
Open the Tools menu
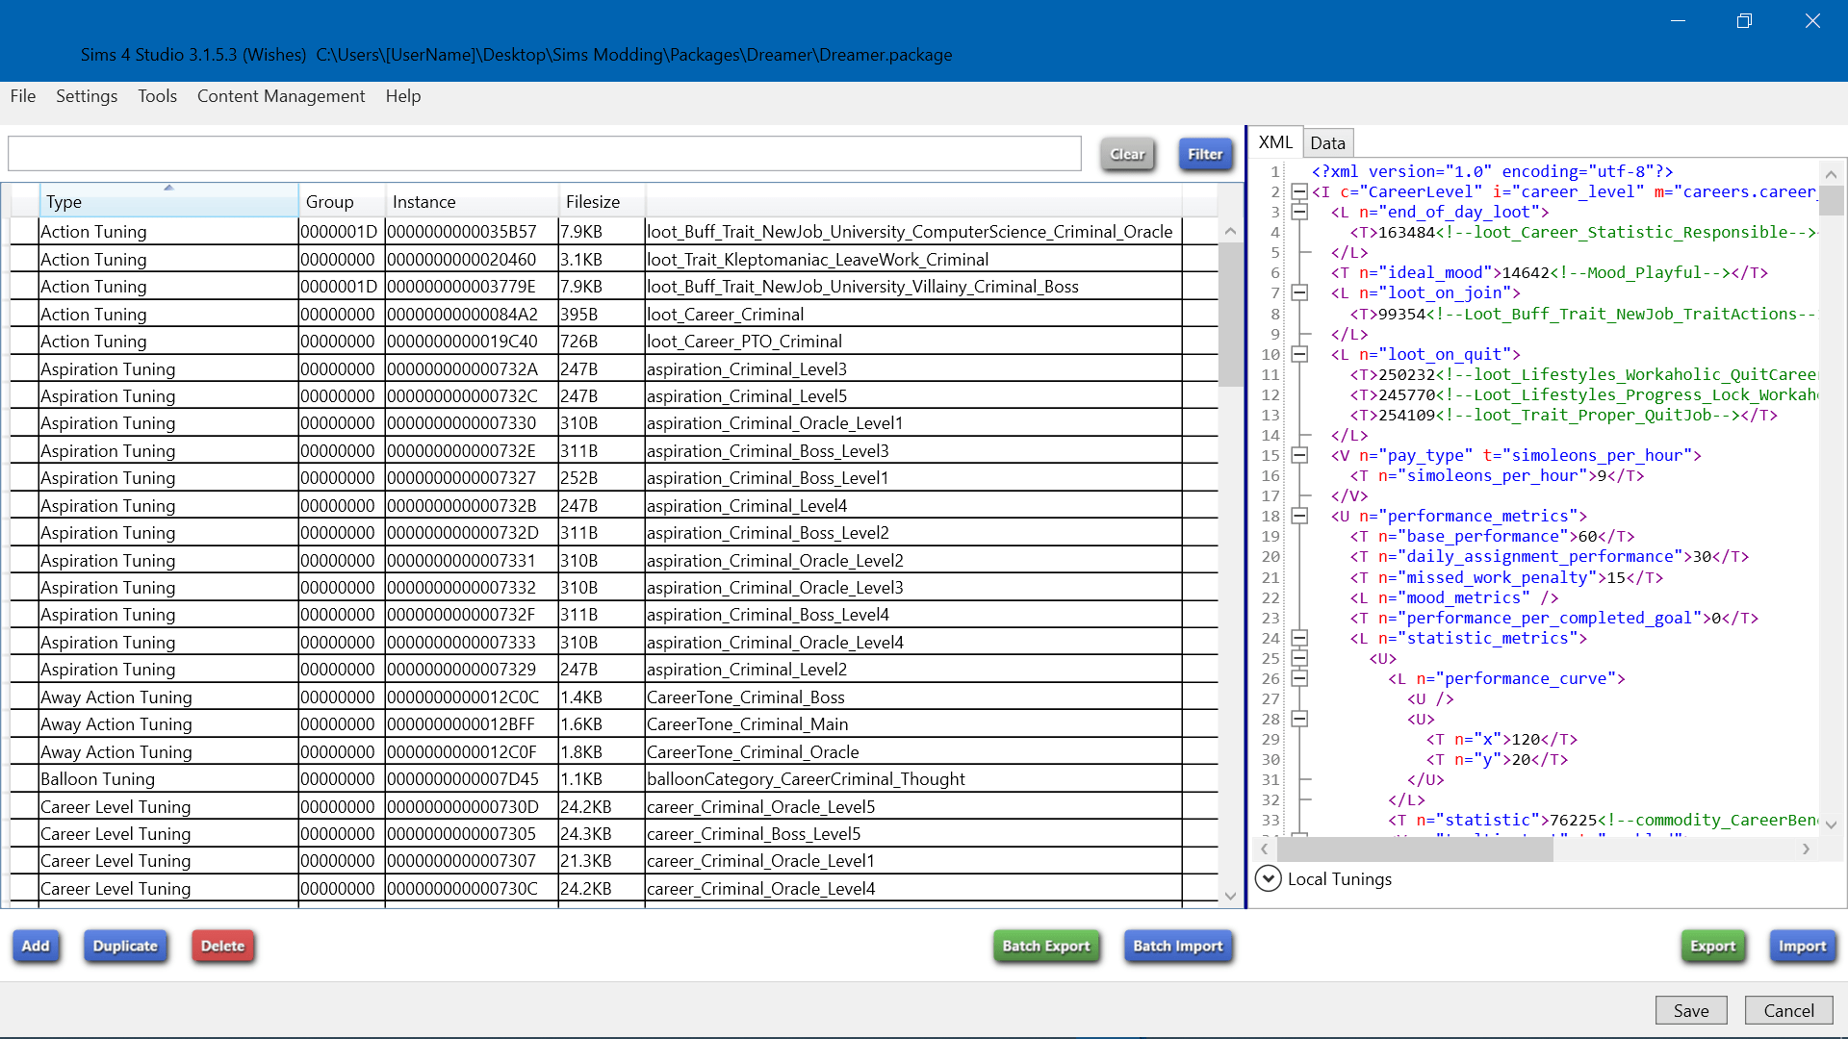[x=157, y=96]
